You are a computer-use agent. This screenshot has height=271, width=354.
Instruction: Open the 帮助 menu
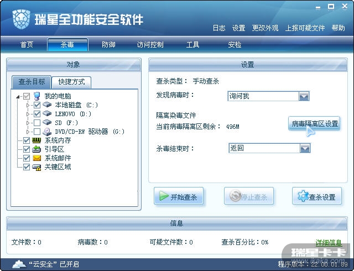pyautogui.click(x=338, y=28)
